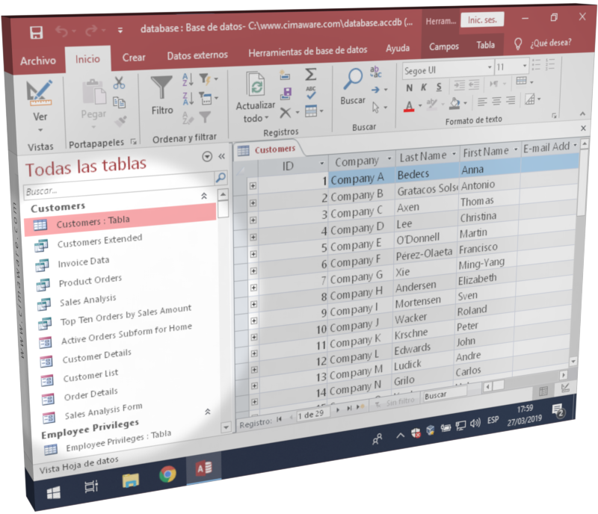Image resolution: width=598 pixels, height=514 pixels.
Task: Toggle bold with the N icon
Action: tap(408, 87)
